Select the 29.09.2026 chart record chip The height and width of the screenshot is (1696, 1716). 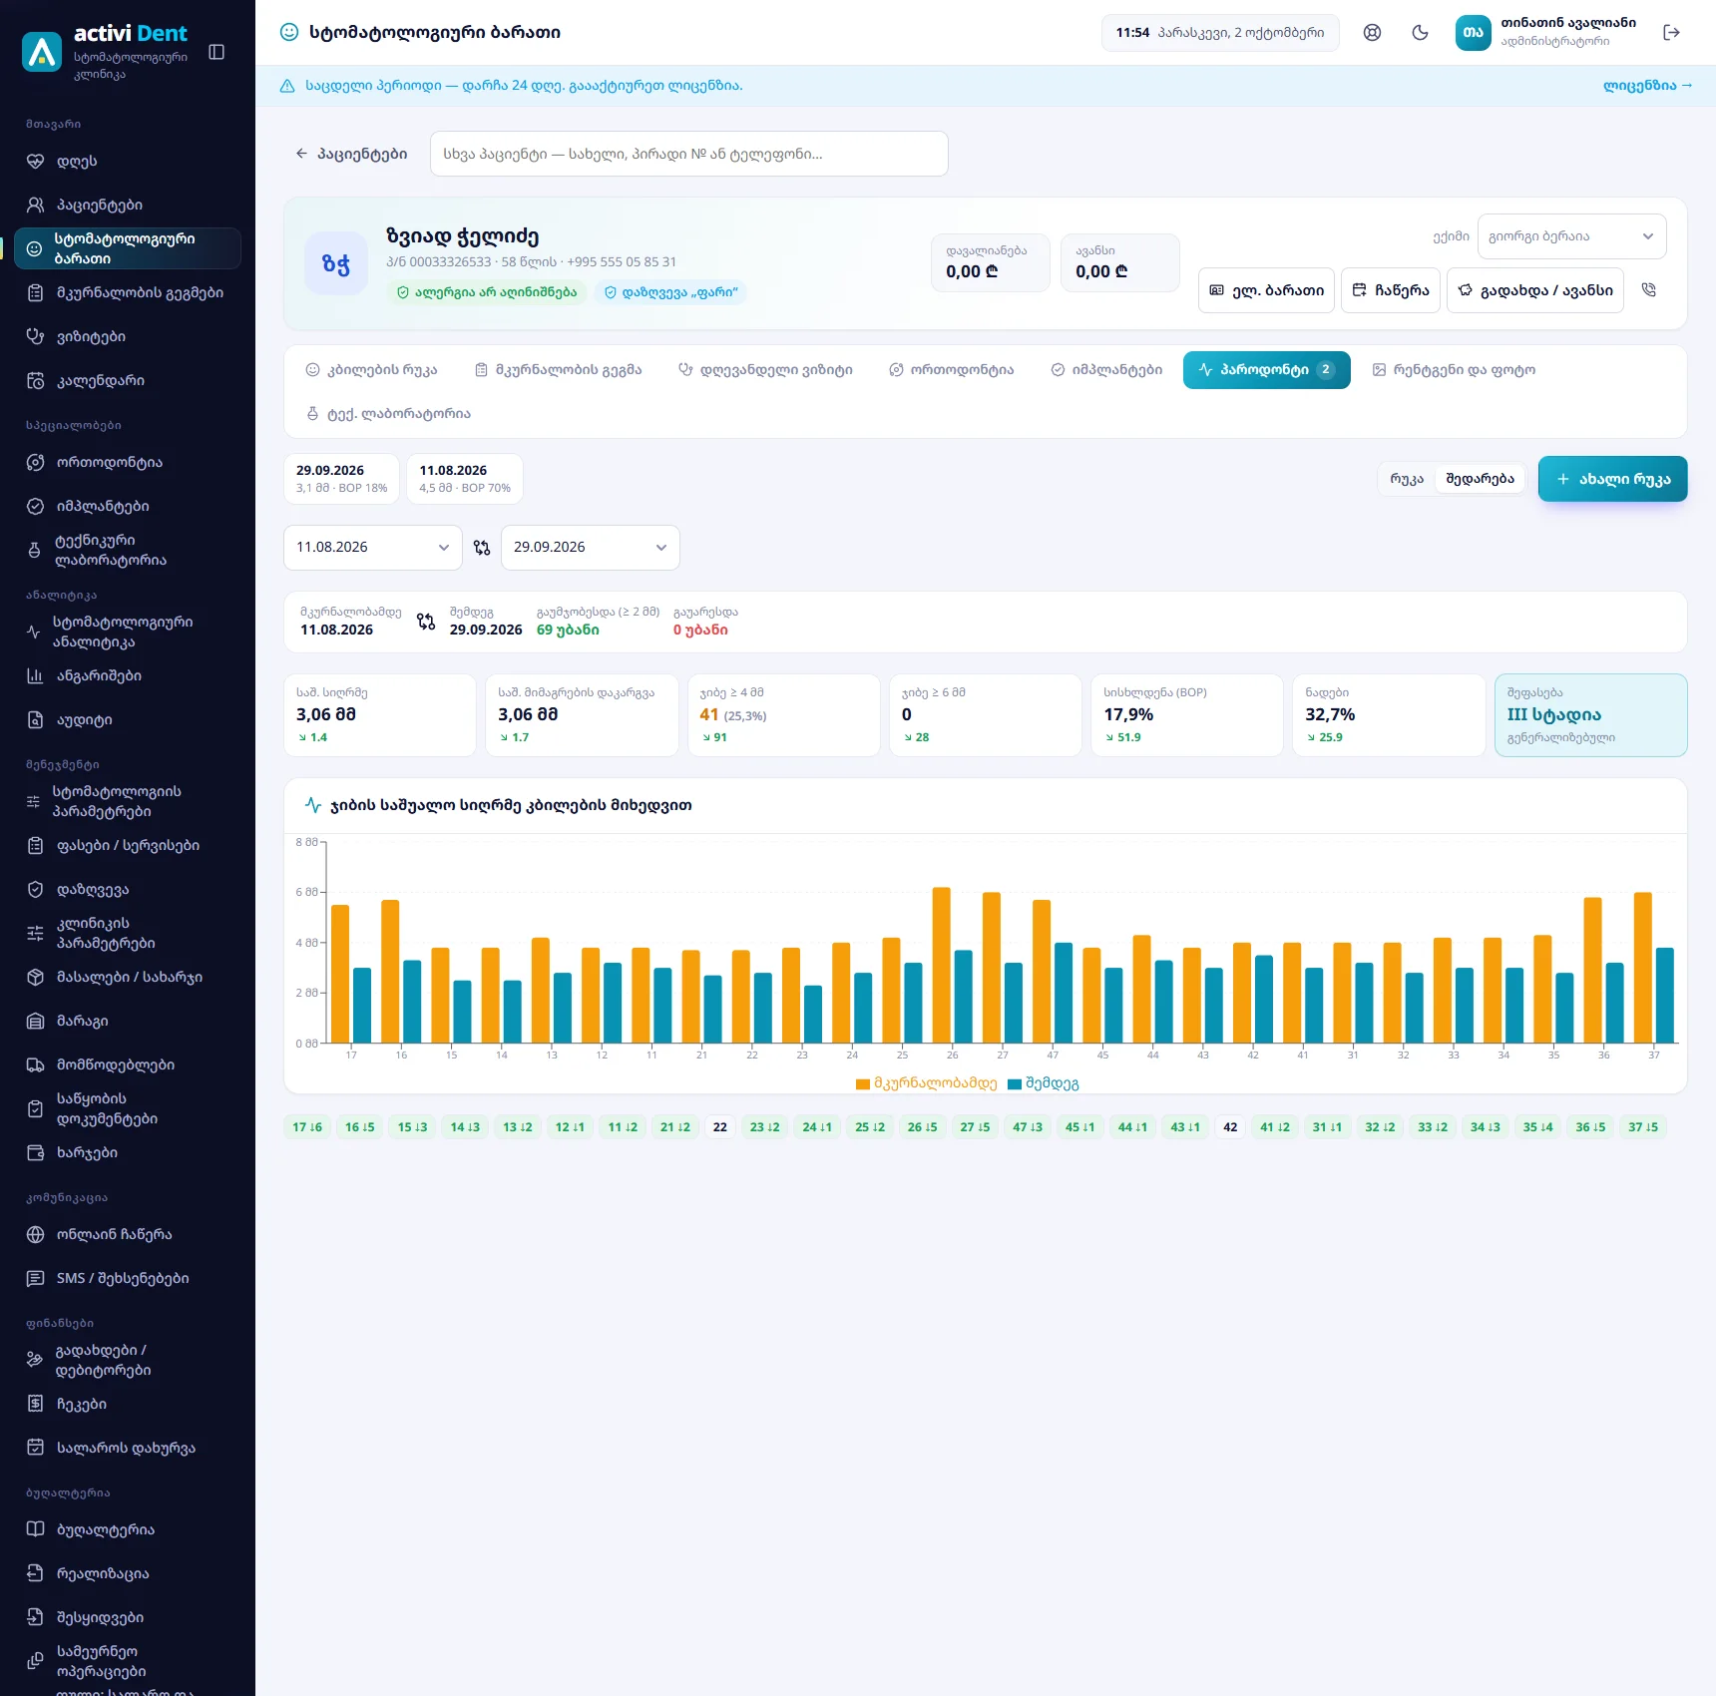(341, 479)
